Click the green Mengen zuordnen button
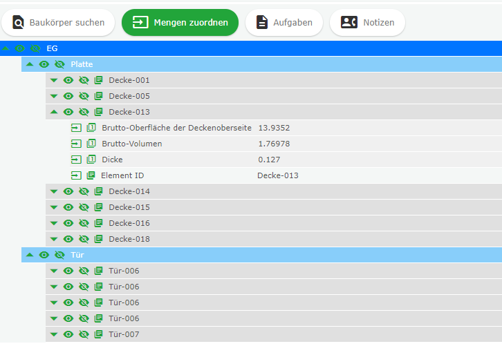The height and width of the screenshot is (355, 502). pyautogui.click(x=180, y=23)
